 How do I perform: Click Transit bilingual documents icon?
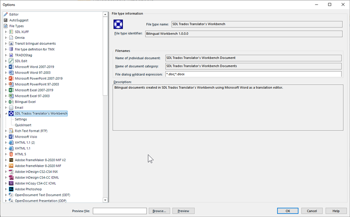[11, 43]
